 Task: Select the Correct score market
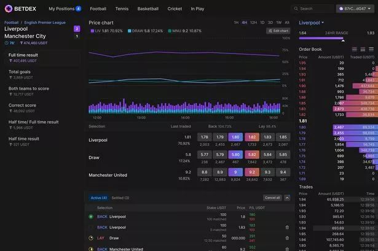42,108
